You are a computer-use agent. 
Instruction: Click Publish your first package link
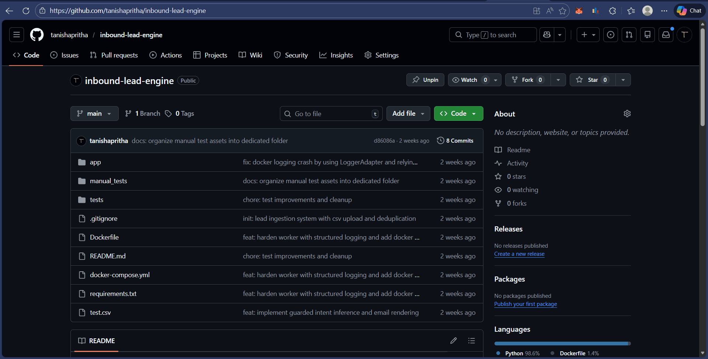click(525, 304)
